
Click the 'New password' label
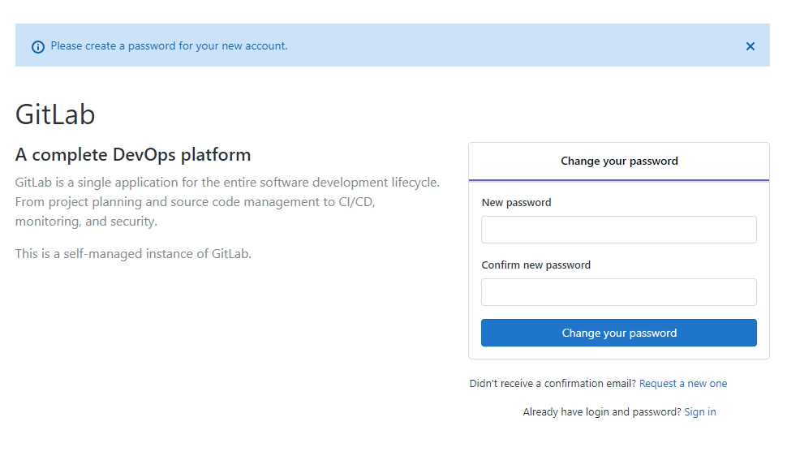(x=516, y=203)
